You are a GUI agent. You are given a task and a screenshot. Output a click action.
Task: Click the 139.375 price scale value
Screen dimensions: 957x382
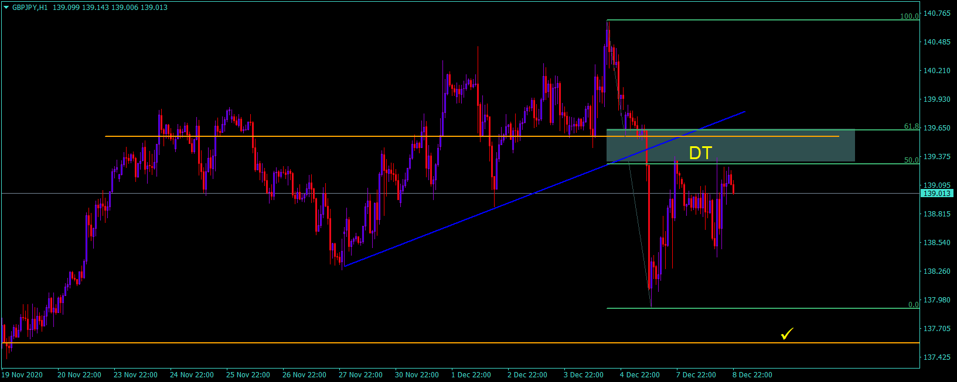click(x=937, y=157)
